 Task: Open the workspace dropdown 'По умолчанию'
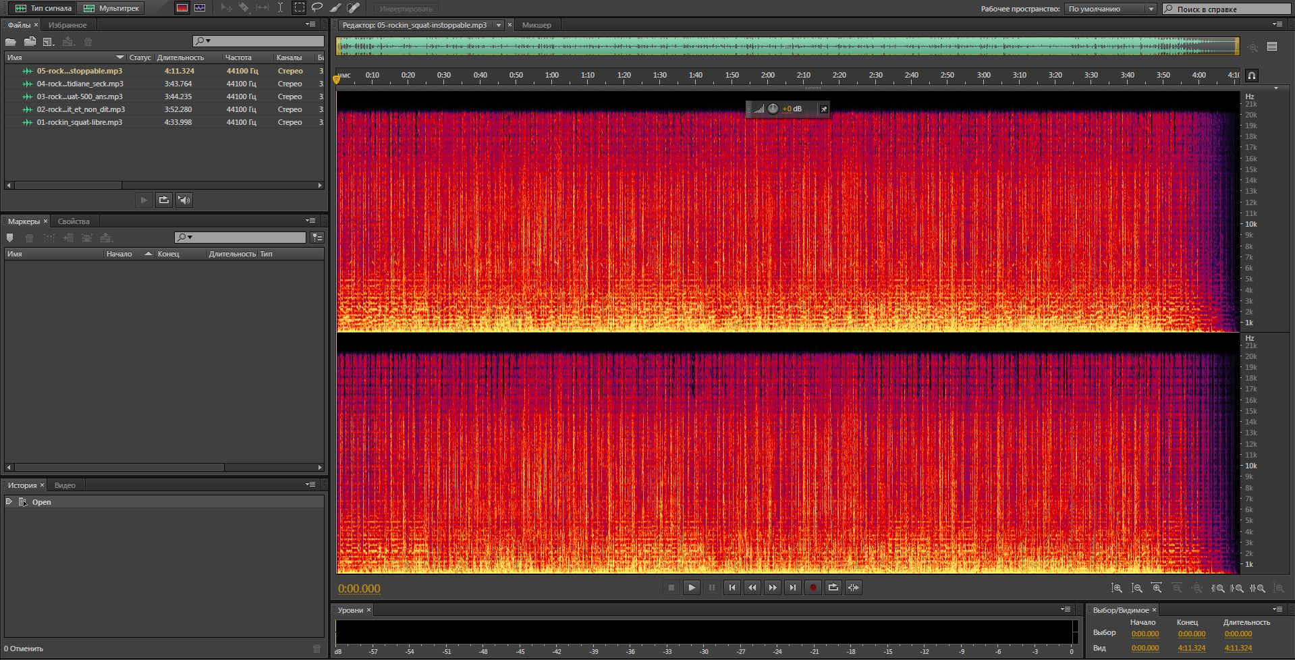1111,9
